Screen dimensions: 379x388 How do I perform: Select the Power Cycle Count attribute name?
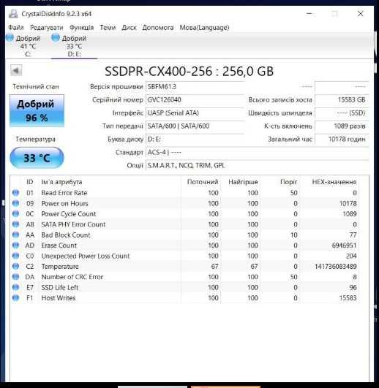[x=69, y=213]
